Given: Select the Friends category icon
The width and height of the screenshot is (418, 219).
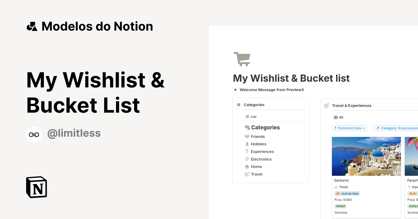Looking at the screenshot, I should point(247,136).
